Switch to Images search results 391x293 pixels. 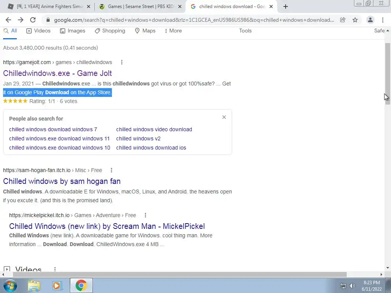[73, 31]
